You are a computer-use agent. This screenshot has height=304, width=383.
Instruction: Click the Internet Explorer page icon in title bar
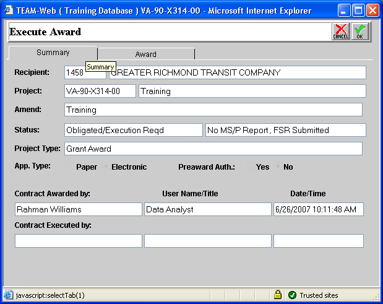[9, 11]
